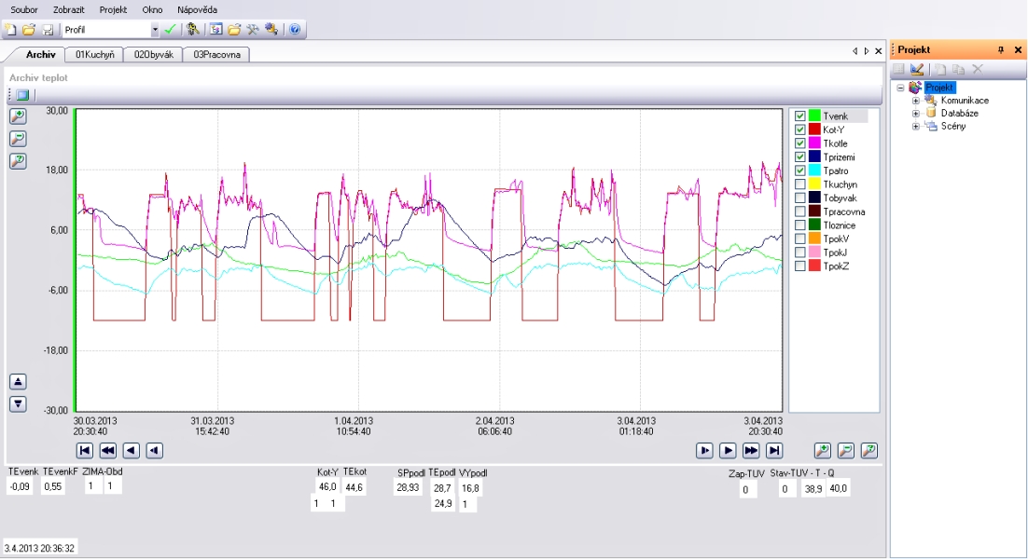Viewport: 1028px width, 559px height.
Task: Open the Profil dropdown list
Action: [x=155, y=30]
